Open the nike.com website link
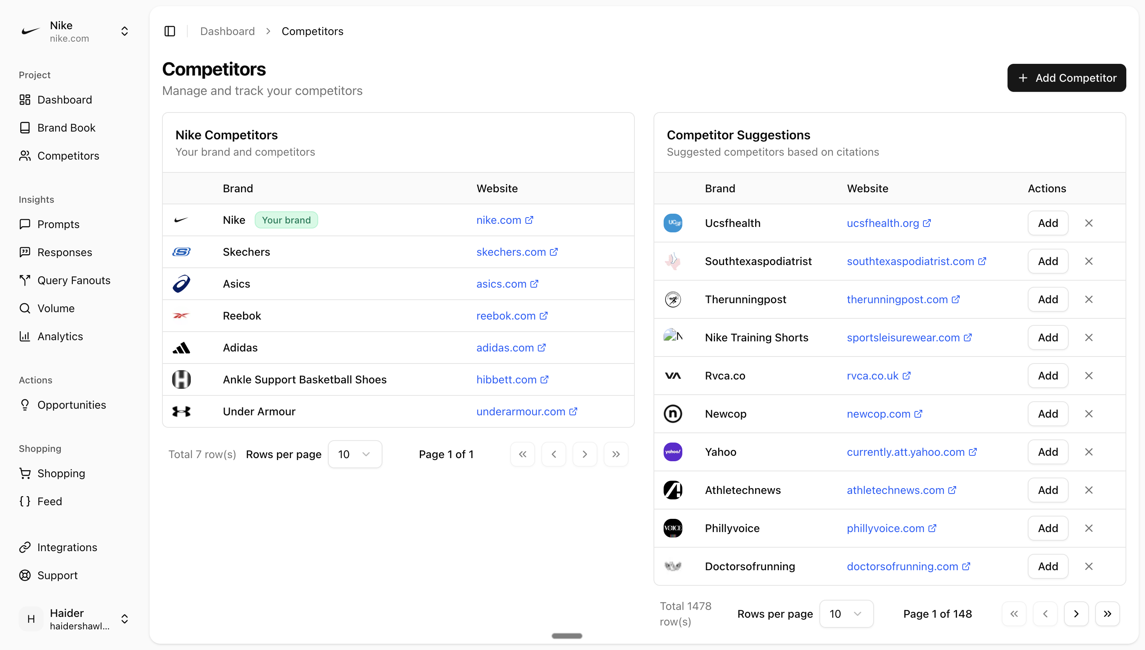This screenshot has height=650, width=1145. 499,220
